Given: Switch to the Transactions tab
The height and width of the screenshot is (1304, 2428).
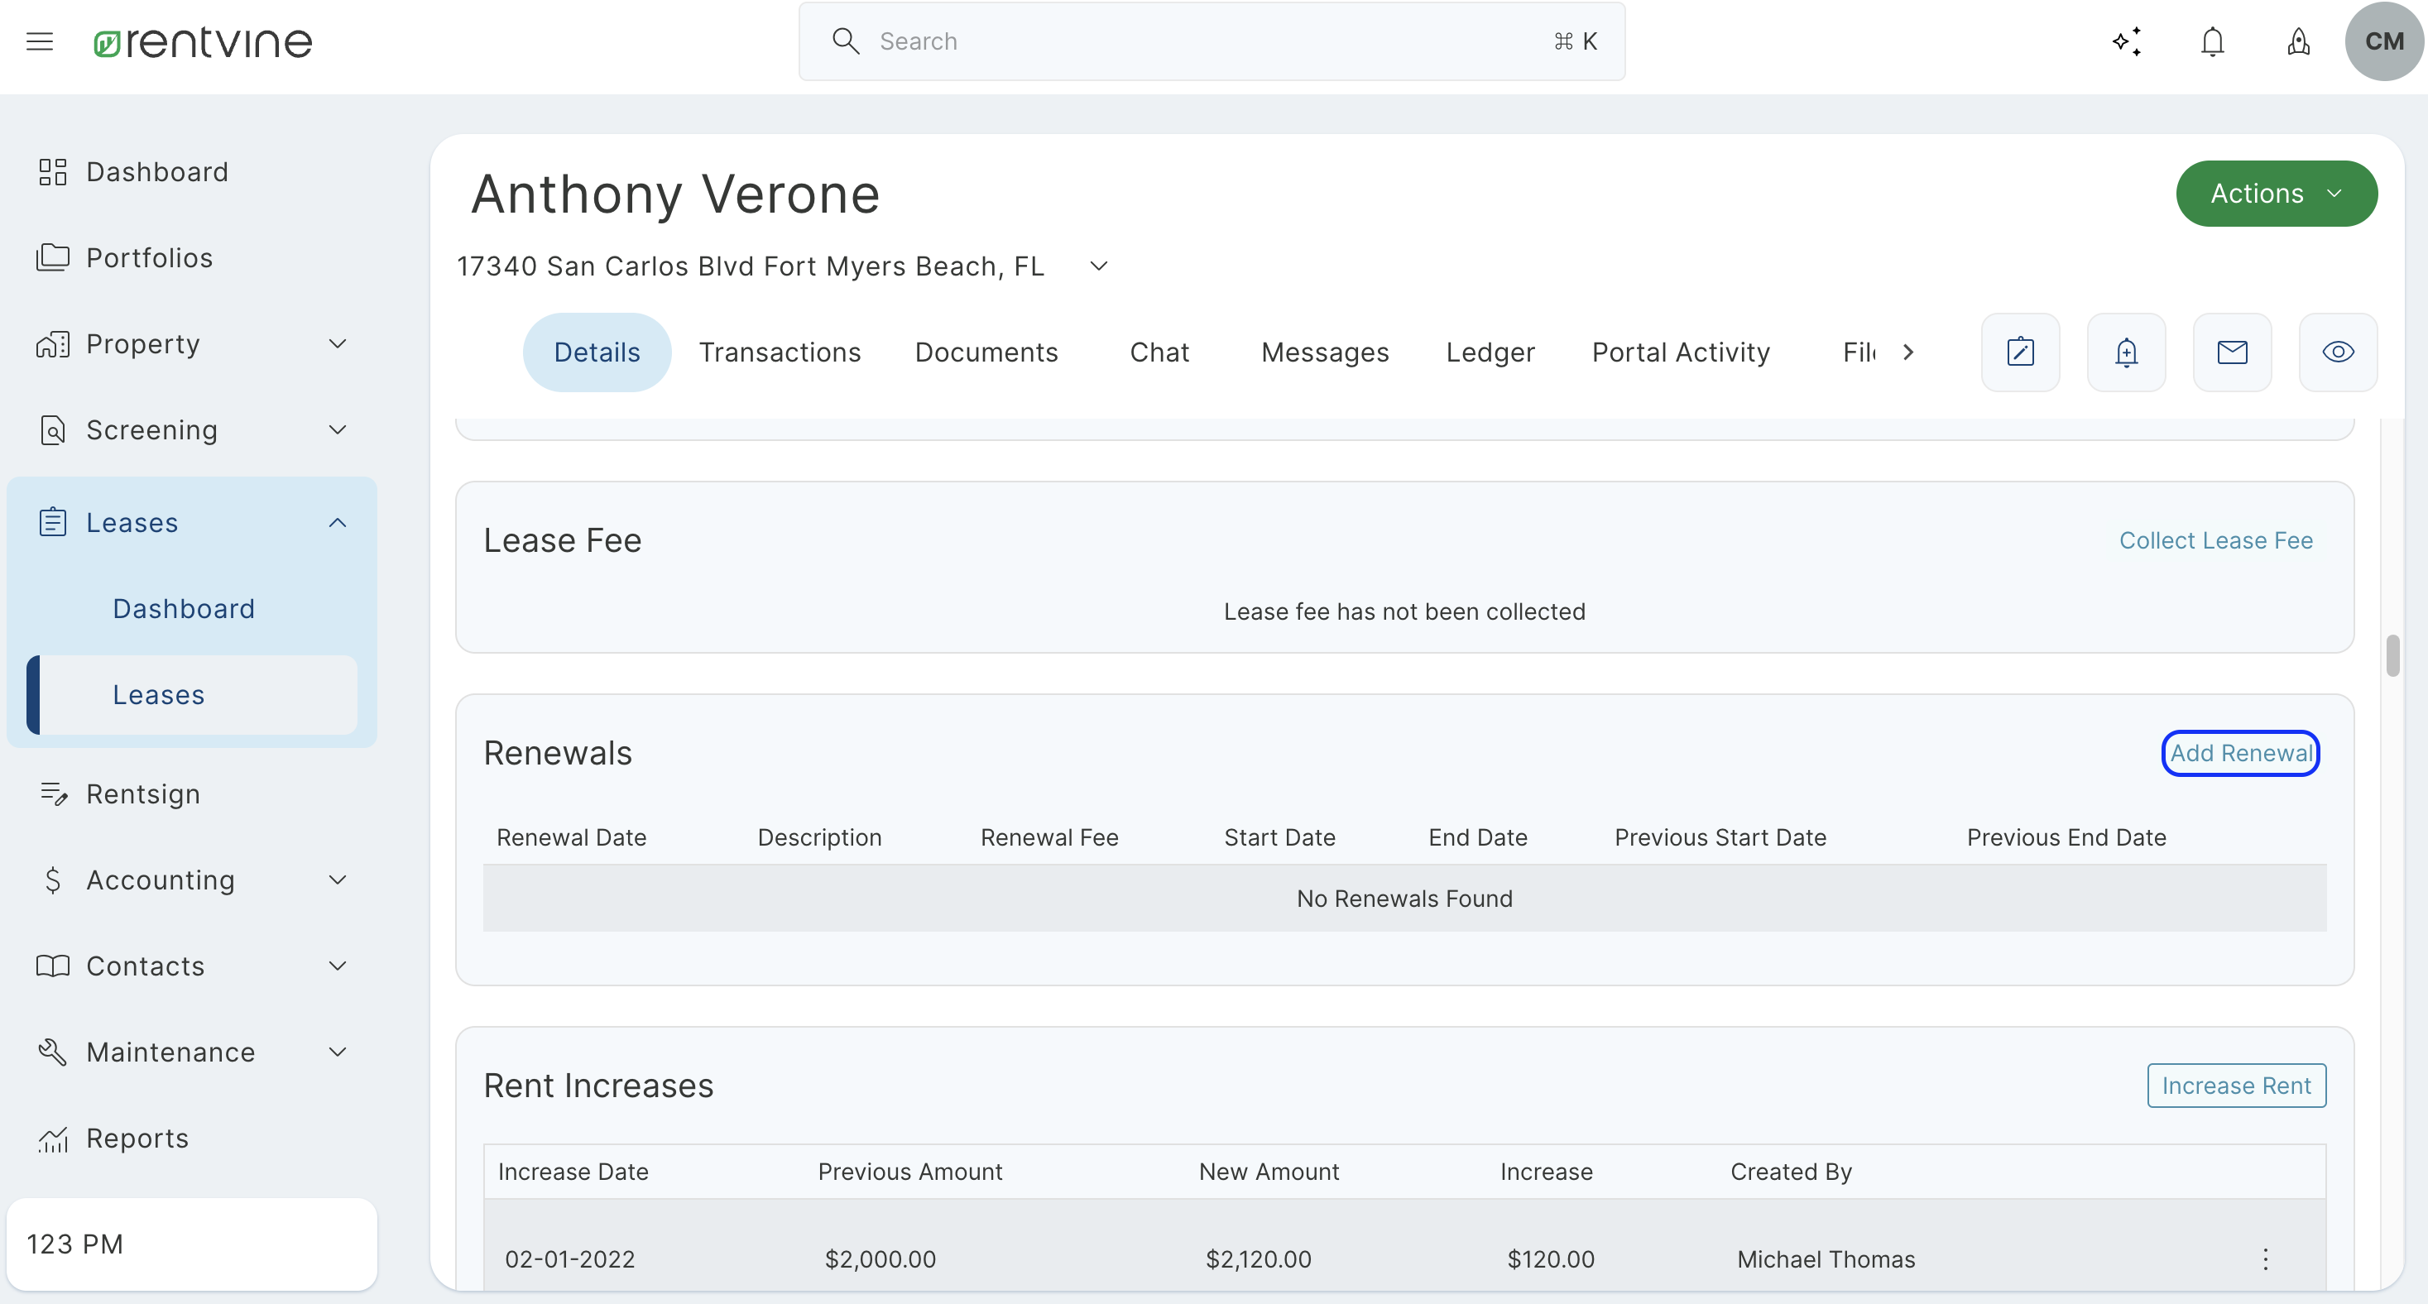Looking at the screenshot, I should click(780, 352).
